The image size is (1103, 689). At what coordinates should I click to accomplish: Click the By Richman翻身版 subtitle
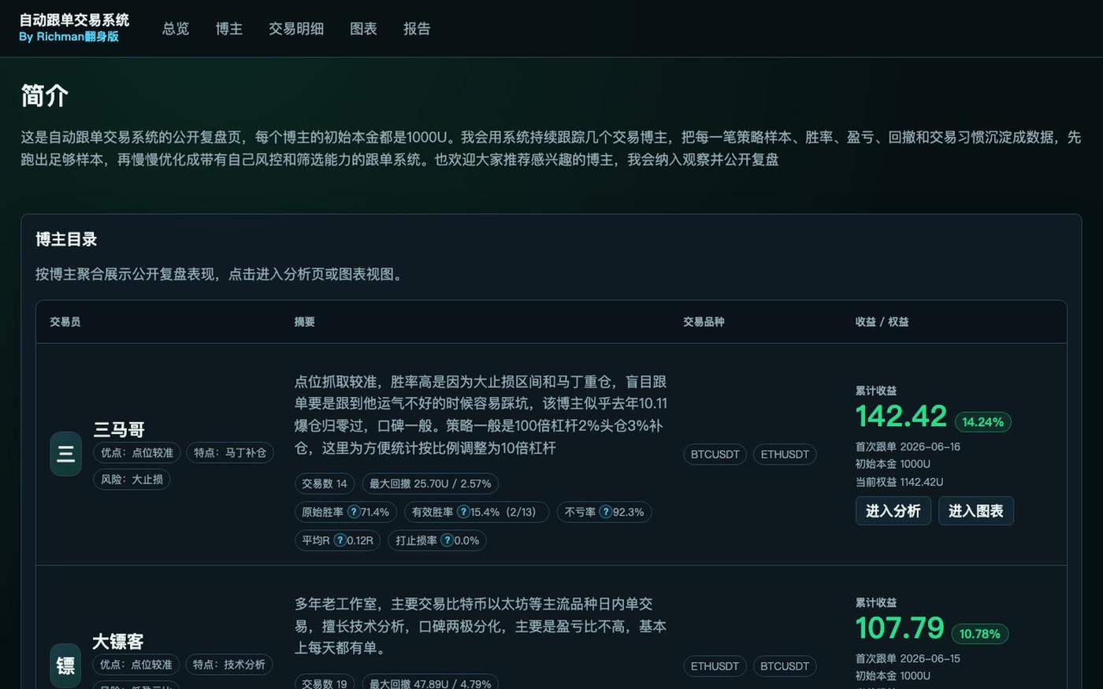tap(69, 36)
